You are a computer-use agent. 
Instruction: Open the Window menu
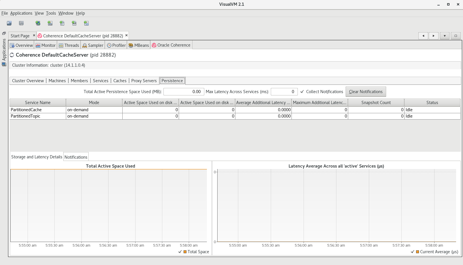point(66,13)
